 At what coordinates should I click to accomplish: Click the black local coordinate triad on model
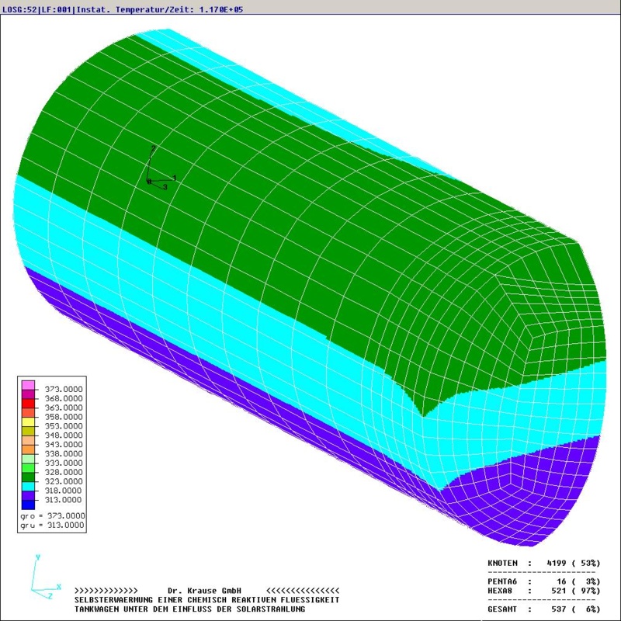click(x=161, y=168)
